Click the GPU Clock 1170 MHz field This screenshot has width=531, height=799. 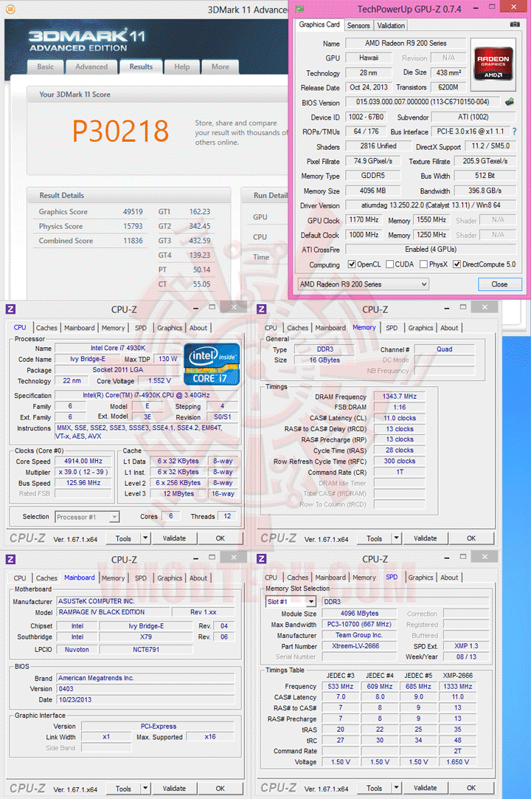pos(364,220)
